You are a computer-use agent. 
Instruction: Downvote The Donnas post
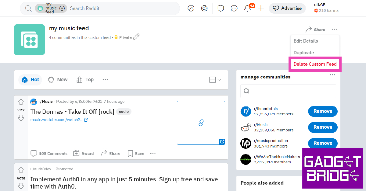click(21, 118)
